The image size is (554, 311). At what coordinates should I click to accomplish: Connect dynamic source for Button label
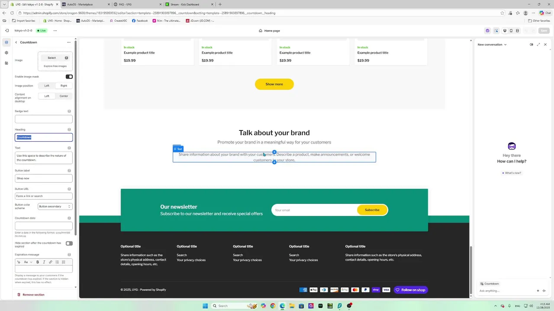pyautogui.click(x=69, y=171)
